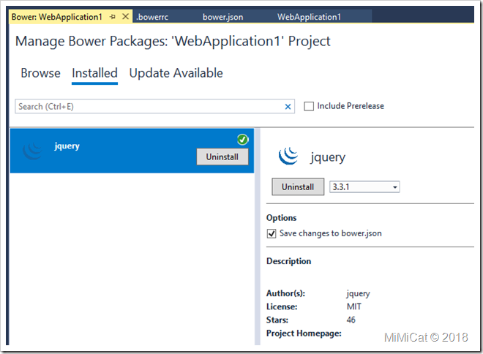The width and height of the screenshot is (483, 354).
Task: Click the jquery logo in the package list
Action: (x=33, y=151)
